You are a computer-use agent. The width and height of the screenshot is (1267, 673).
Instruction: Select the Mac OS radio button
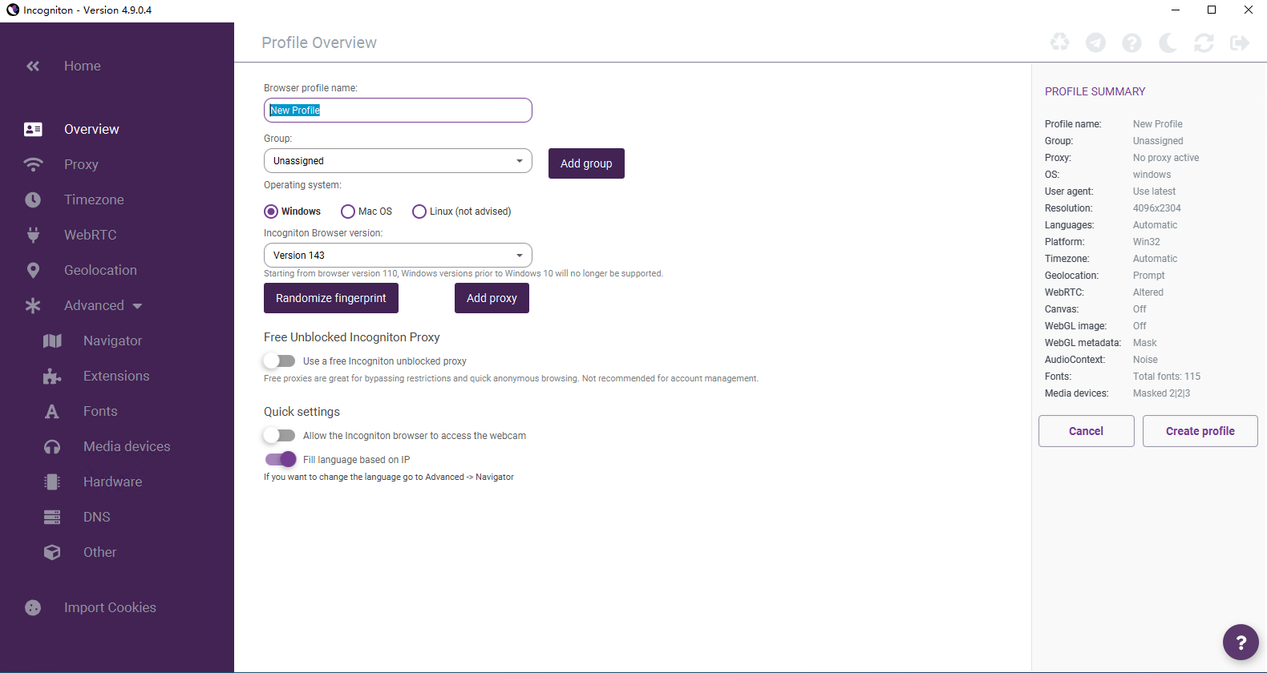[348, 212]
